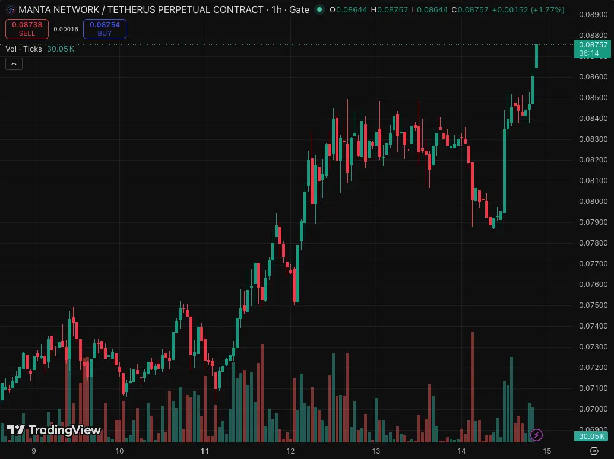Click the MANTA NETWORK / TETHERUS PERPETUAL CONTRACT title
This screenshot has width=614, height=459.
tap(141, 9)
